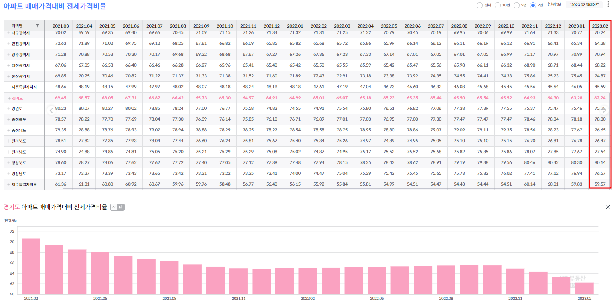
Task: Expand the 제주특별자치도 row
Action: 9,184
